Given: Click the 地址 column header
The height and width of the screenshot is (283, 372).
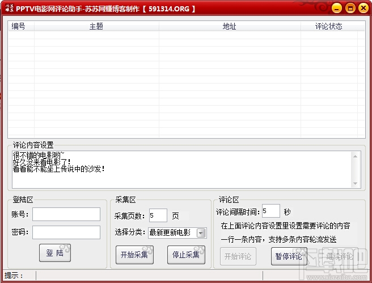Looking at the screenshot, I should pos(230,26).
